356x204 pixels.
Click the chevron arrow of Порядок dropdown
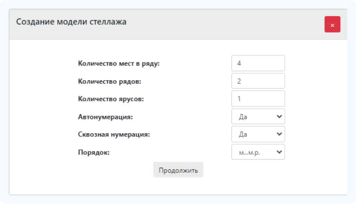279,152
